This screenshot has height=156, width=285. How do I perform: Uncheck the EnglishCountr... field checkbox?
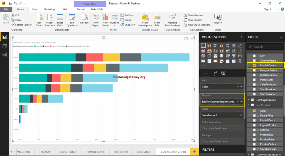254,66
